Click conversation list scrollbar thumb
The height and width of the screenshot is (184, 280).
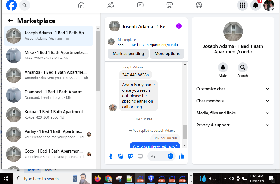coord(98,61)
